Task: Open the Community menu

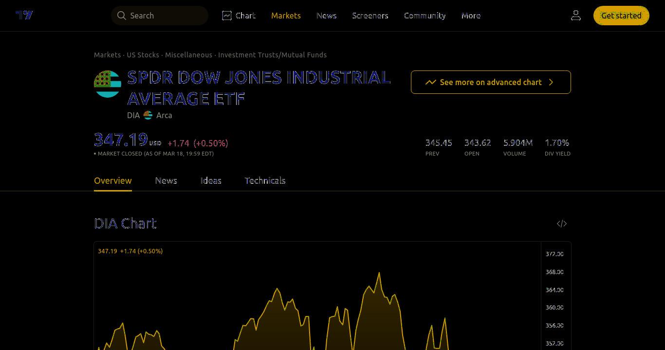Action: (x=425, y=16)
